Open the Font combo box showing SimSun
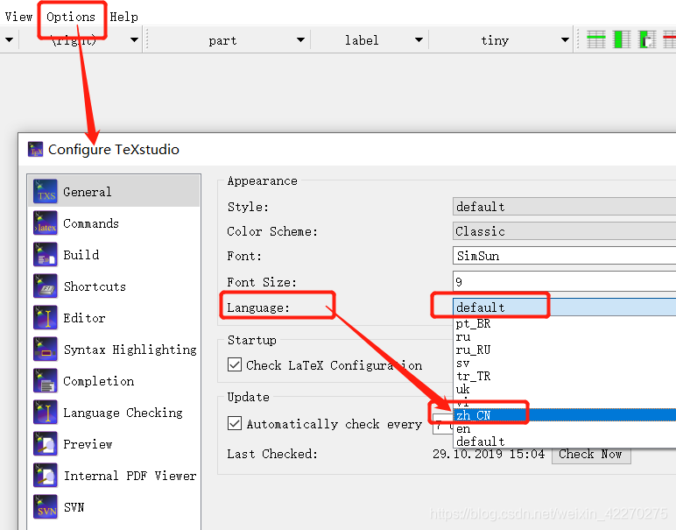 click(x=564, y=256)
